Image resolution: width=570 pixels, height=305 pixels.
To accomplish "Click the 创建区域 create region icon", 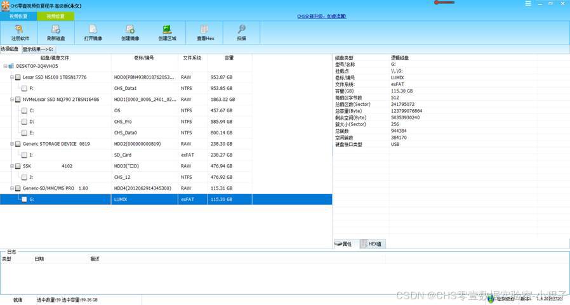I will (167, 29).
